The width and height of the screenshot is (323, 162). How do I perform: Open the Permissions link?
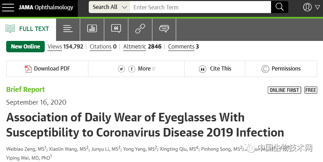pyautogui.click(x=281, y=69)
